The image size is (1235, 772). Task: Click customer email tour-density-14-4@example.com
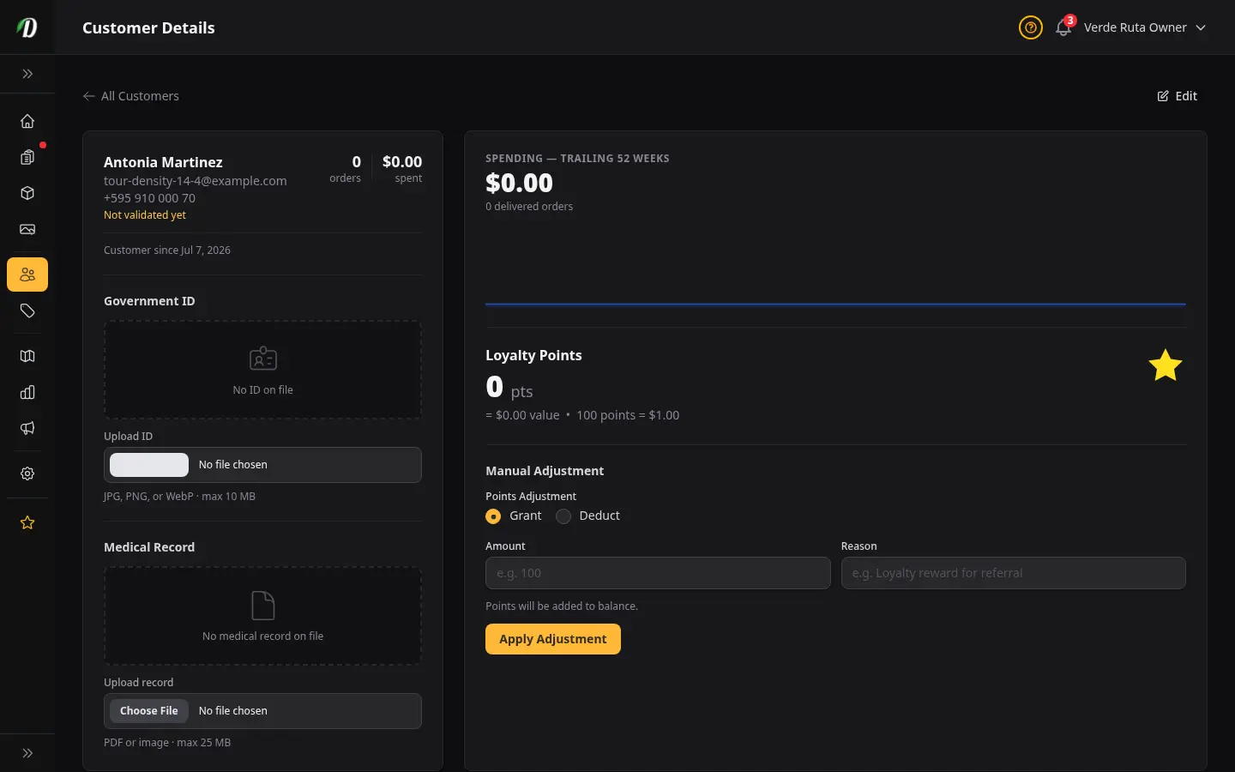(196, 181)
